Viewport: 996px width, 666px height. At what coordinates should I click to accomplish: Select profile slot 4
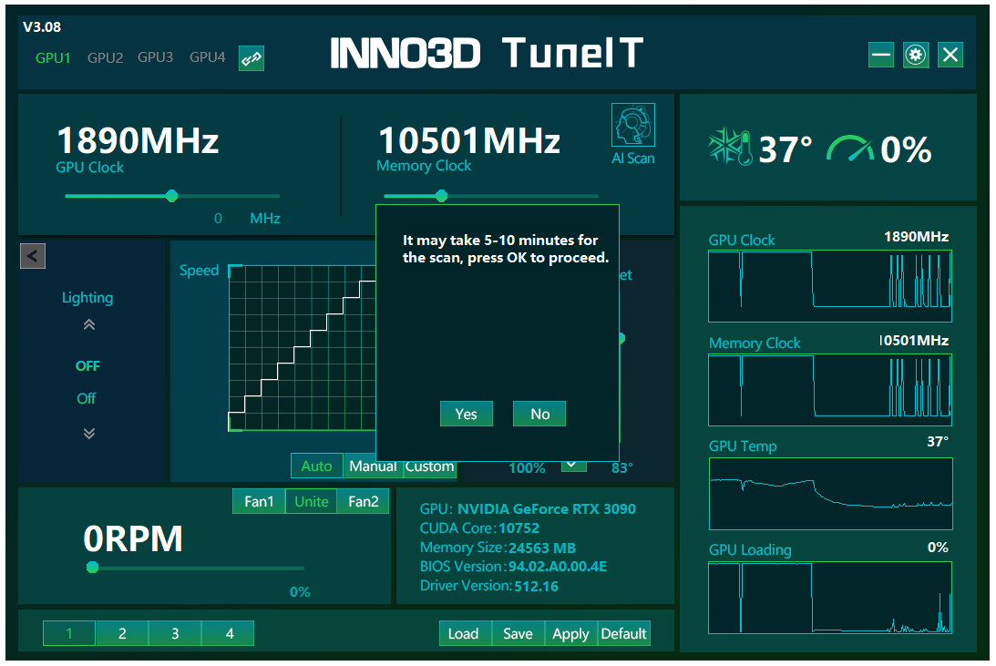(x=229, y=633)
